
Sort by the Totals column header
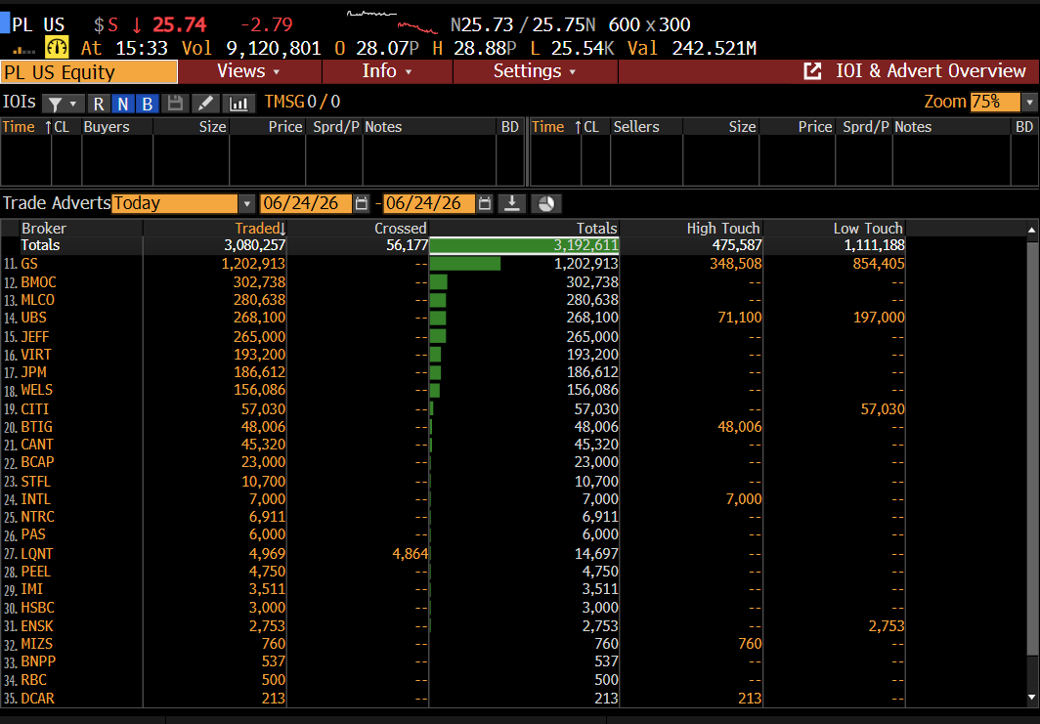tap(524, 228)
